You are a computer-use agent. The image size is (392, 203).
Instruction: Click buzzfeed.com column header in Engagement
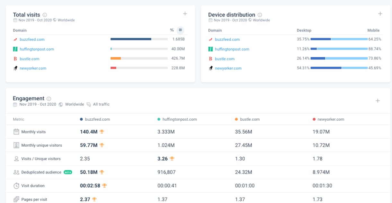click(95, 119)
